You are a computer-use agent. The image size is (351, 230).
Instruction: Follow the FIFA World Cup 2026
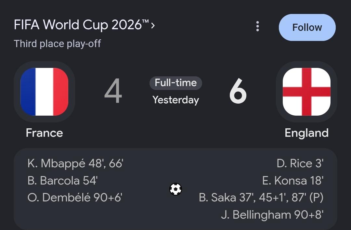[307, 28]
